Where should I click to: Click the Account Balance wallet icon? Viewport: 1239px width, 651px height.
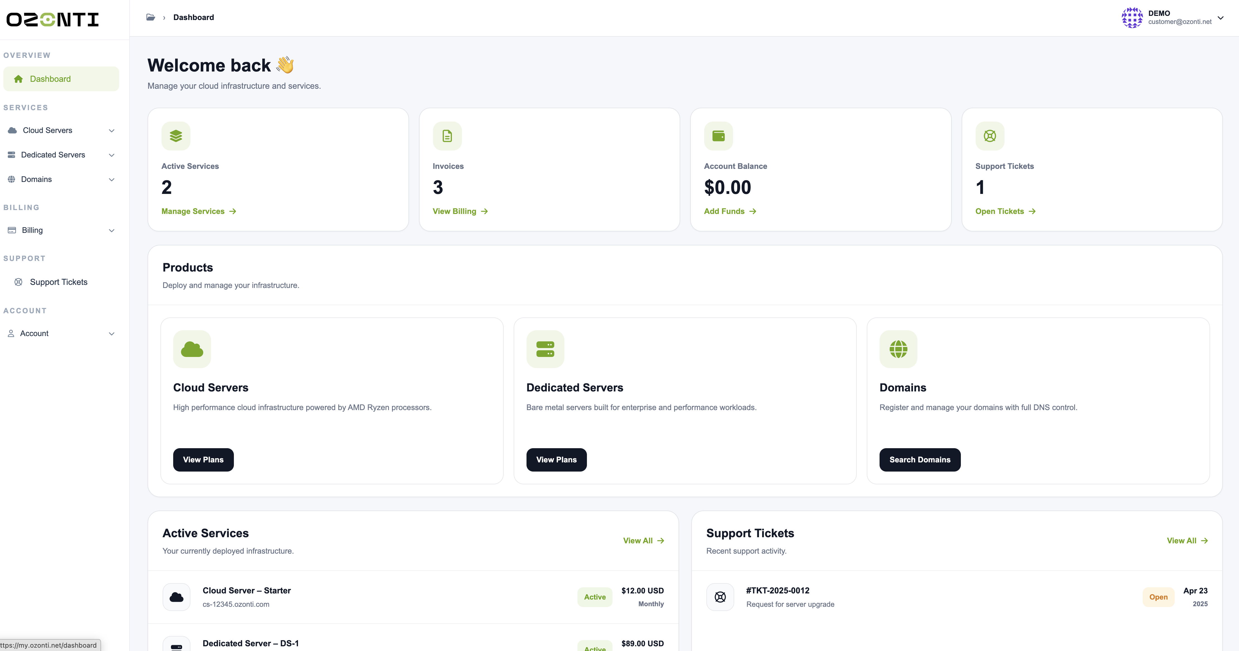[719, 136]
